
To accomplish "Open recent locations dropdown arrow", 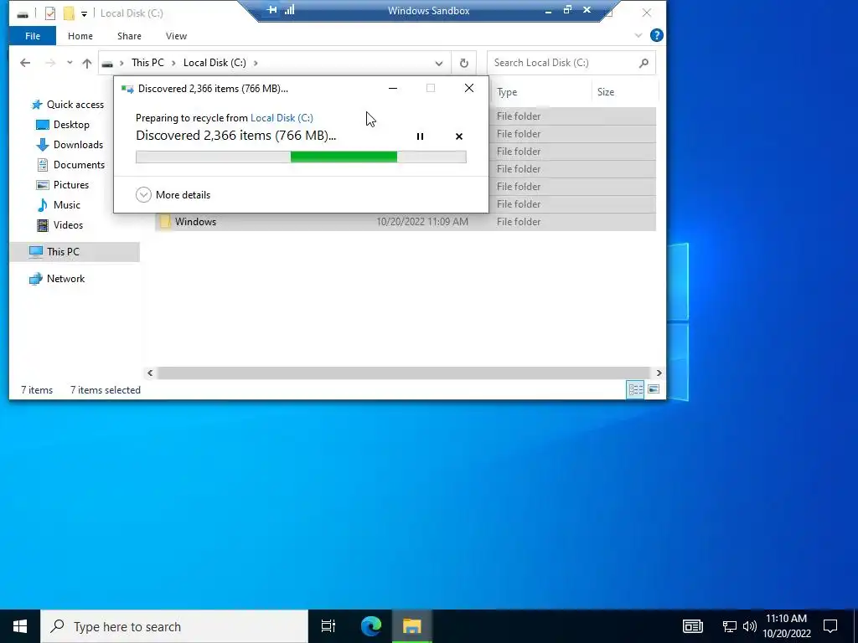I will 70,63.
